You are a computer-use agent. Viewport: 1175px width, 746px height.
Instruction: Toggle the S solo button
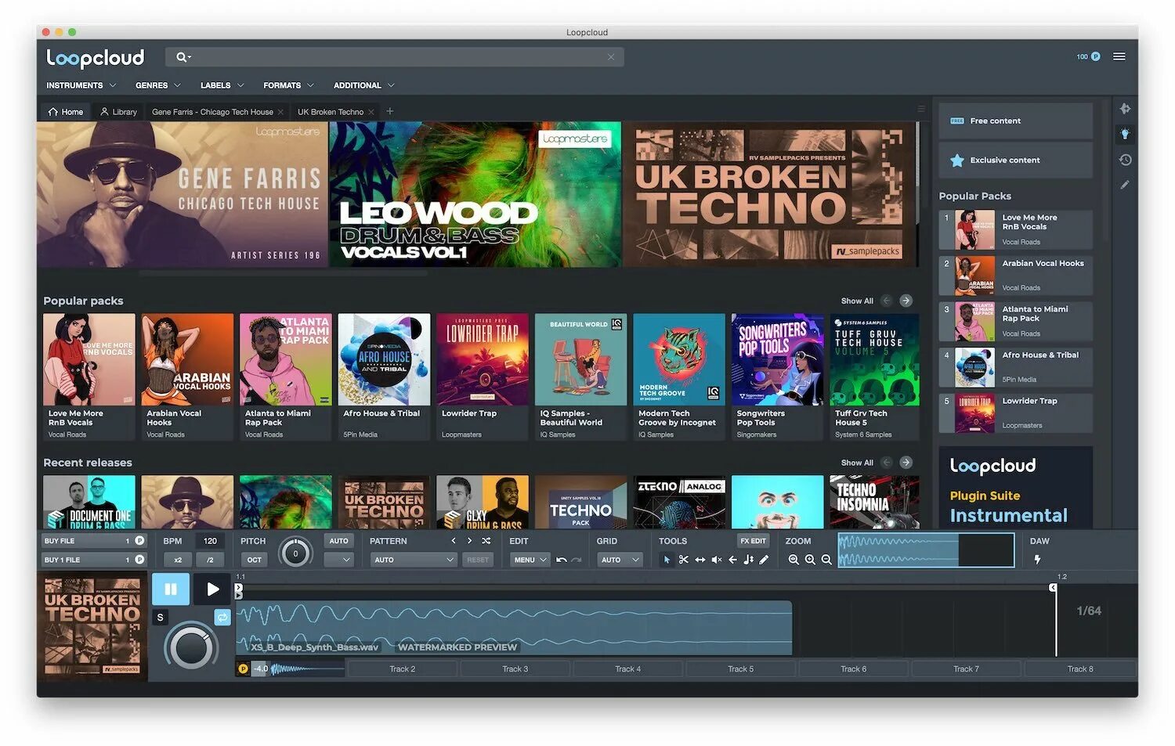coord(161,618)
